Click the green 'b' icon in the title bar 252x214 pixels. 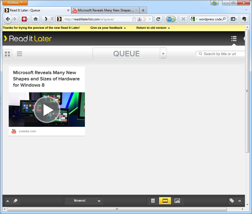214,3
